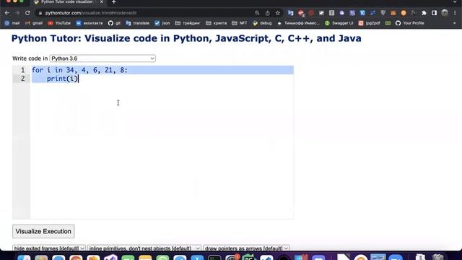Click the Python Tutor page heading
The width and height of the screenshot is (462, 260).
pyautogui.click(x=186, y=38)
